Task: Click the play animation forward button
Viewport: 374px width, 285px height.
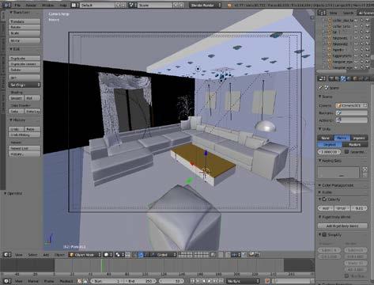Action: coord(210,281)
